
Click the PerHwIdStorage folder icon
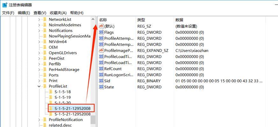(45, 70)
